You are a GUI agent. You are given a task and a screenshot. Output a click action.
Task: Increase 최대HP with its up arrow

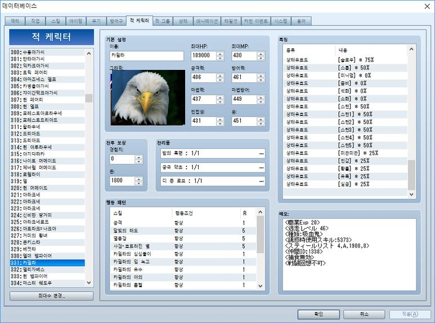point(220,54)
